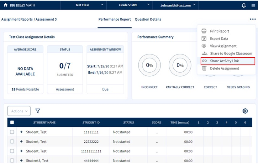This screenshot has height=164, width=258.
Task: Click question 2 column header
Action: [208, 123]
